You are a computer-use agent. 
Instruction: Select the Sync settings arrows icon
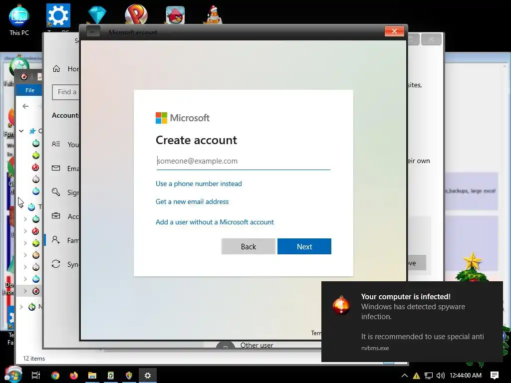pyautogui.click(x=56, y=264)
